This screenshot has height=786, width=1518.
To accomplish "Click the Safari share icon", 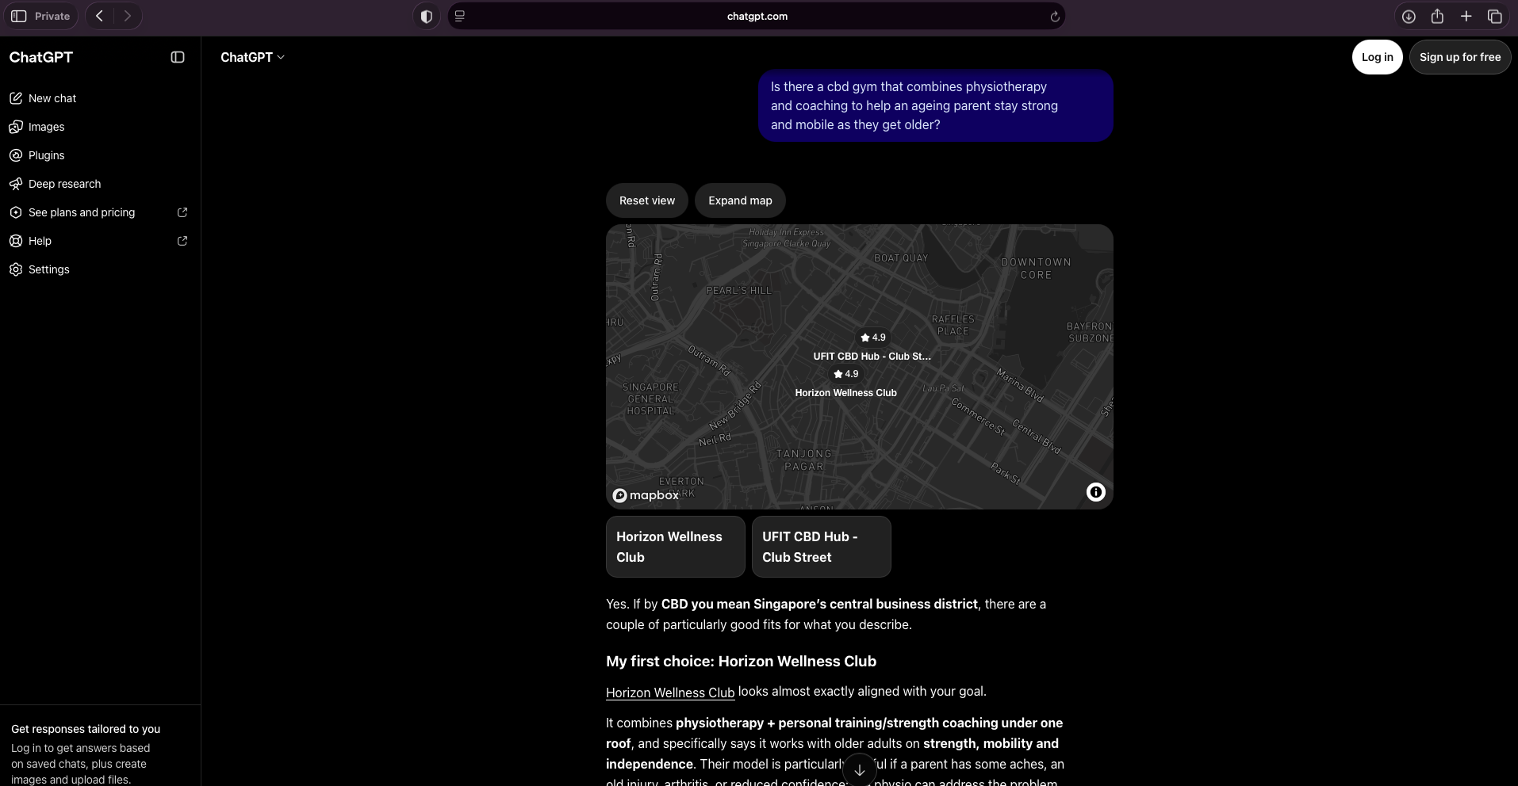I will [x=1437, y=16].
